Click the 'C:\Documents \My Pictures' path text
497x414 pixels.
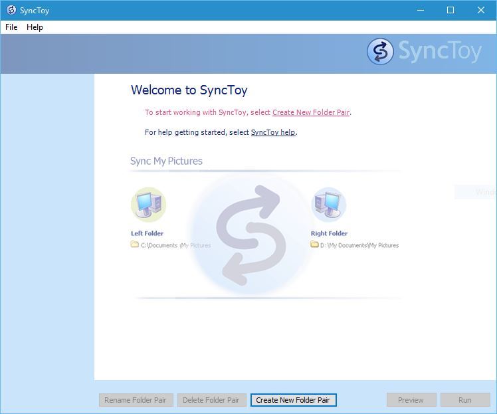175,245
